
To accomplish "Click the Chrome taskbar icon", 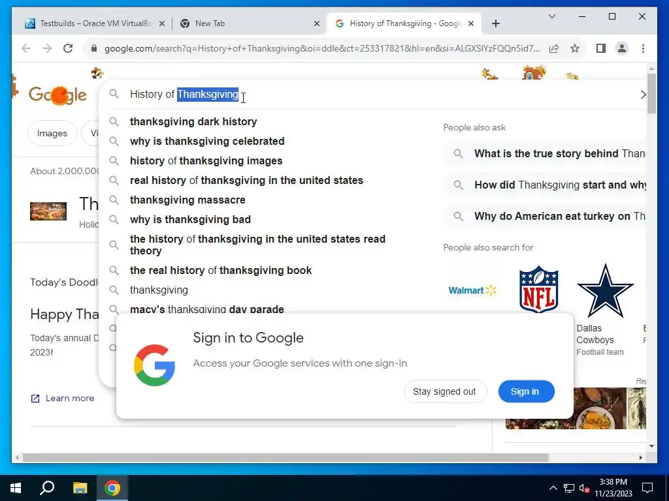I will 112,488.
